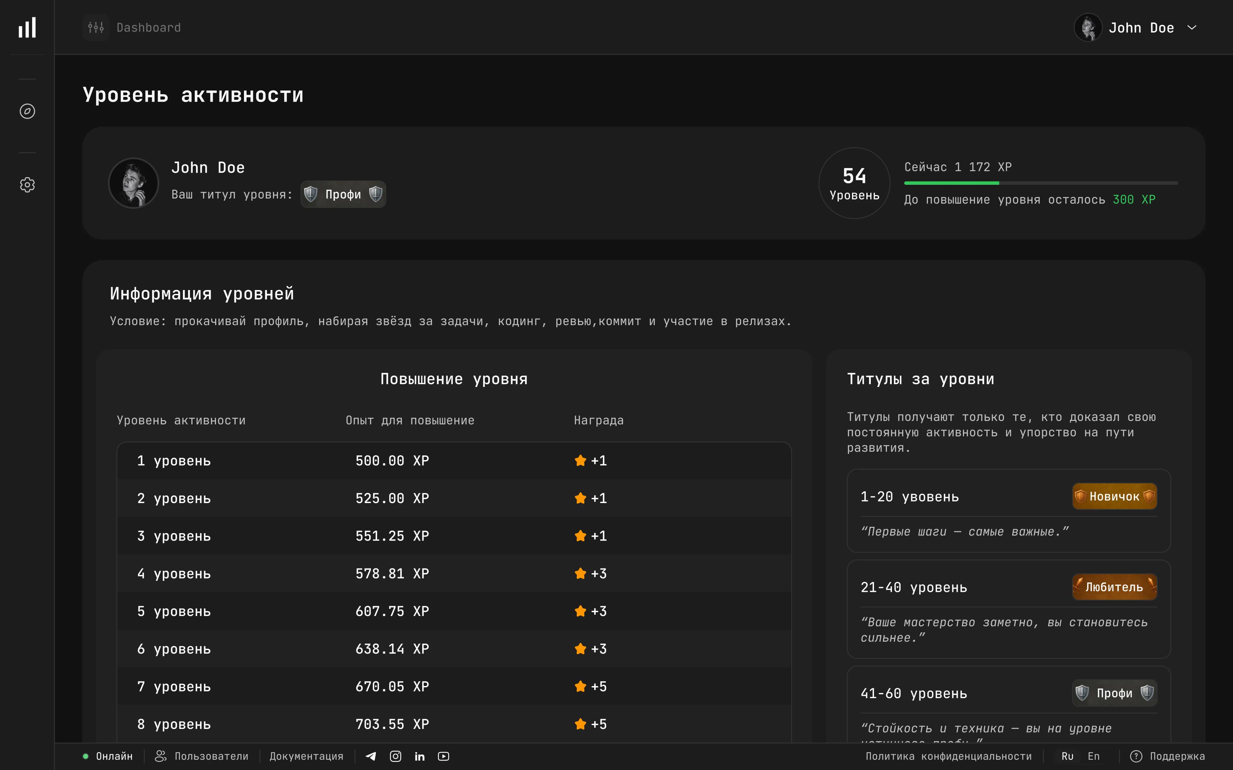Open the YouTube footer icon

443,756
